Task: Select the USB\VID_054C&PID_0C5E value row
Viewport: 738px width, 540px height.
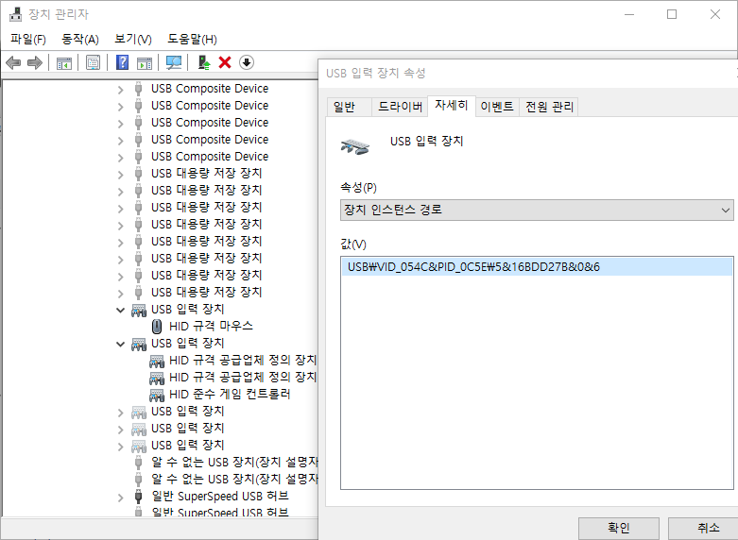Action: point(537,267)
